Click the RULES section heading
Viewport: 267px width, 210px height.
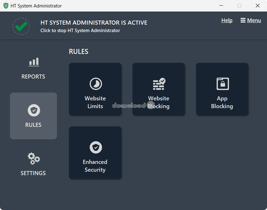(78, 51)
